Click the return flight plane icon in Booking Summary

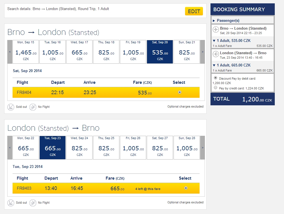pos(216,54)
